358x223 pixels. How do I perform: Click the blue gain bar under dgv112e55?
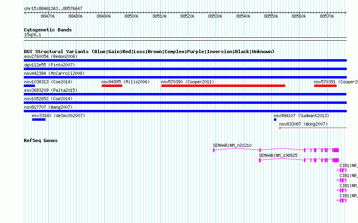coord(185,69)
